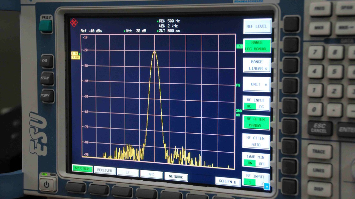Viewport: 355px width, 199px height.
Task: Push the hardware key beside RF ATTEN MANUAL
Action: tap(290, 126)
